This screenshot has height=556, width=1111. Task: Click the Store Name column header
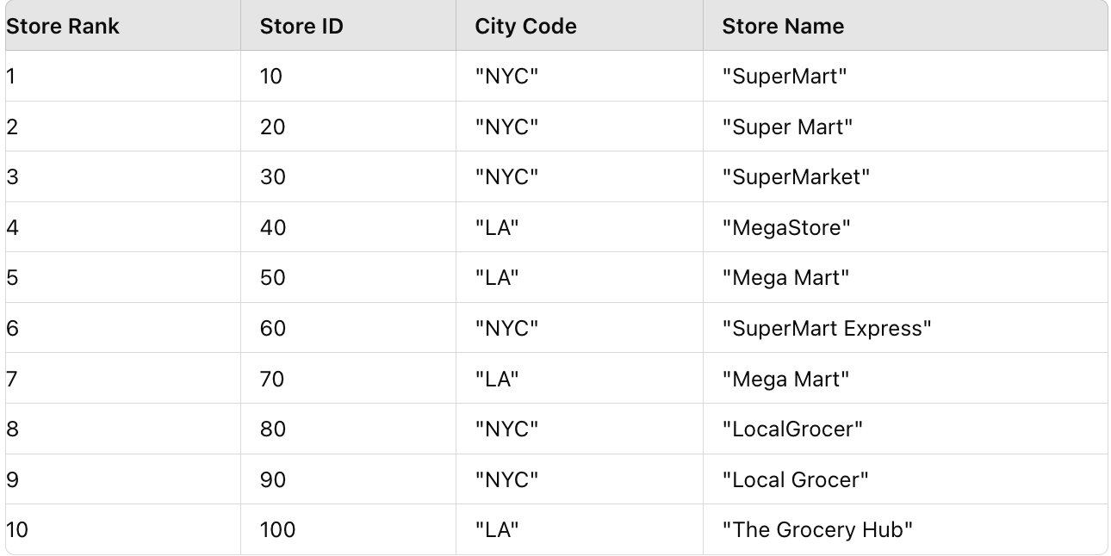[783, 26]
